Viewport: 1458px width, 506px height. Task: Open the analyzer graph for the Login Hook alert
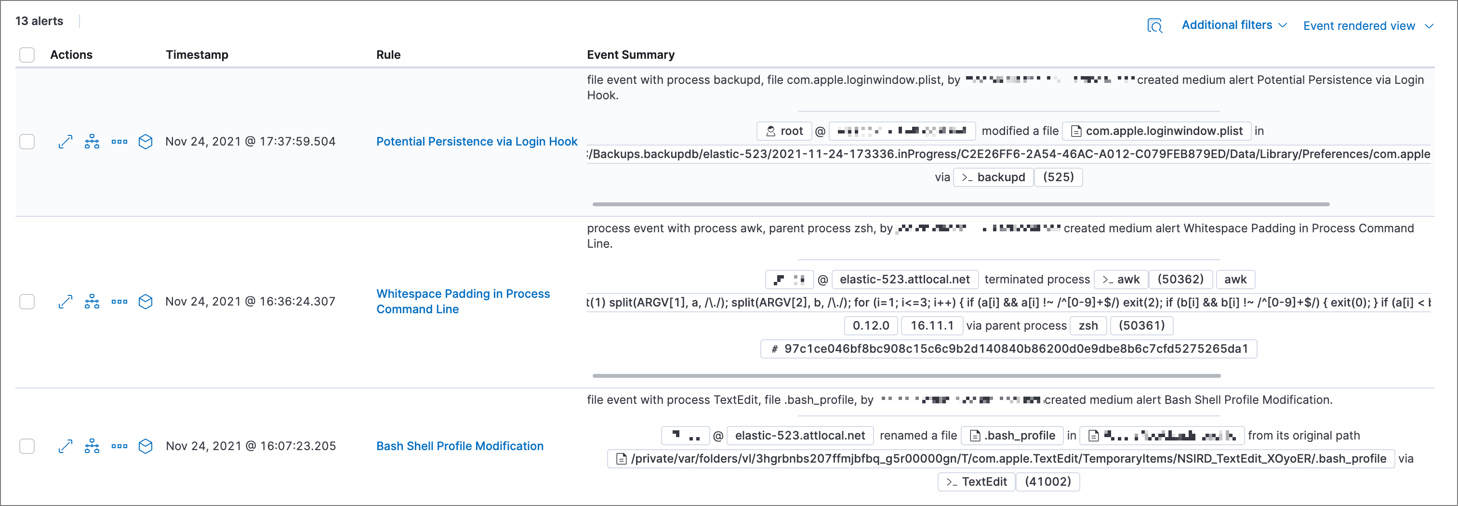pyautogui.click(x=91, y=142)
